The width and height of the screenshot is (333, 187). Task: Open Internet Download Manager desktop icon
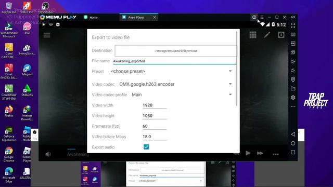[x=27, y=113]
